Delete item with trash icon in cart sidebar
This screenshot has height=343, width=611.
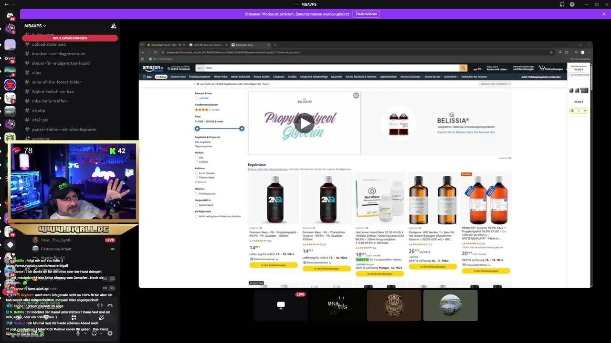pos(572,111)
